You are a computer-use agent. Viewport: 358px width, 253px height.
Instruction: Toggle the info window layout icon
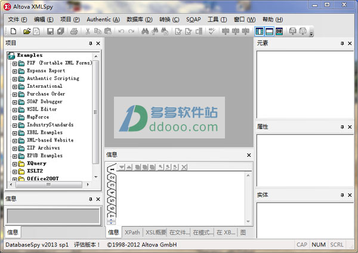coord(269,31)
